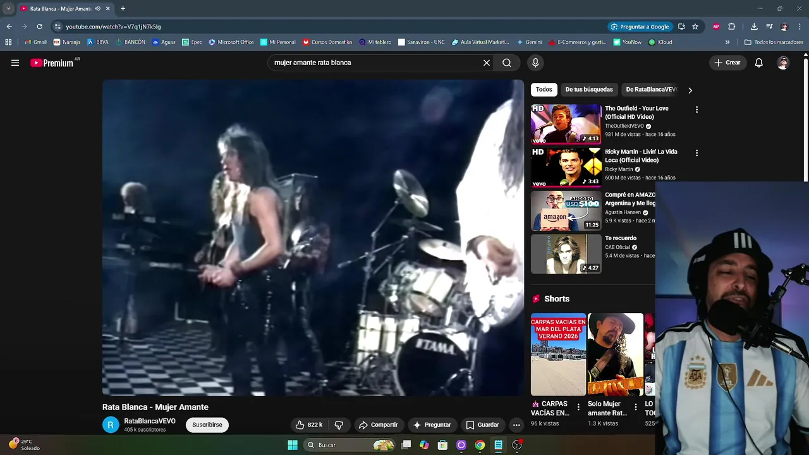Open Gmail bookmark
This screenshot has height=455, width=809.
(36, 42)
